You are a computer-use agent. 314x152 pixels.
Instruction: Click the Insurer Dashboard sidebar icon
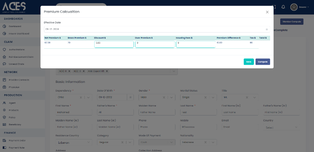tap(4, 34)
